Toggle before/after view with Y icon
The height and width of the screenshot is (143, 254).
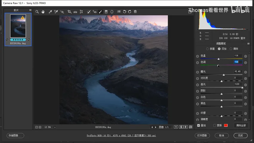click(176, 127)
